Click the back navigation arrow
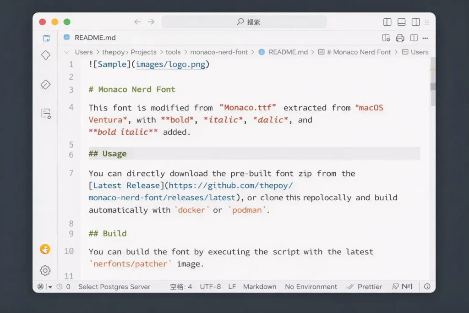 (137, 22)
